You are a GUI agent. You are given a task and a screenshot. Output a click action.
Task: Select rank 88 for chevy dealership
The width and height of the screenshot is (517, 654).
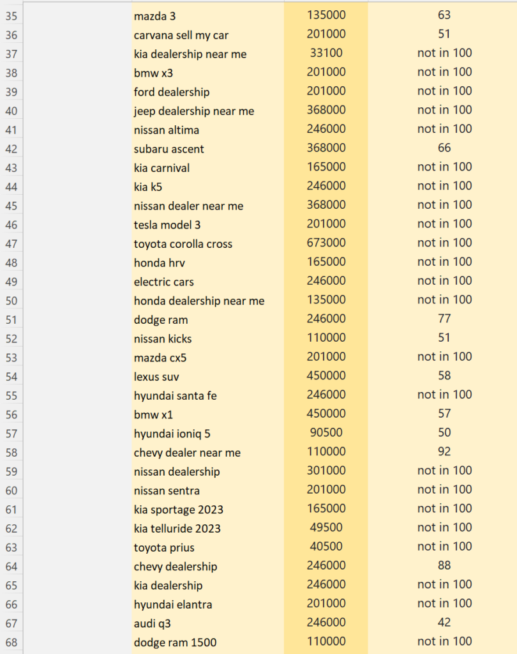[444, 566]
